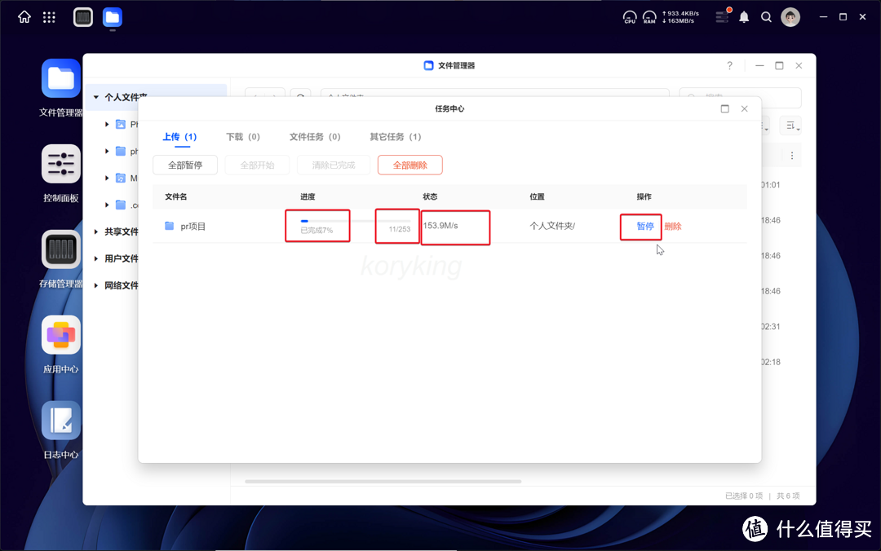The height and width of the screenshot is (551, 881).
Task: Expand the 共享文件 sidebar section
Action: pyautogui.click(x=95, y=231)
